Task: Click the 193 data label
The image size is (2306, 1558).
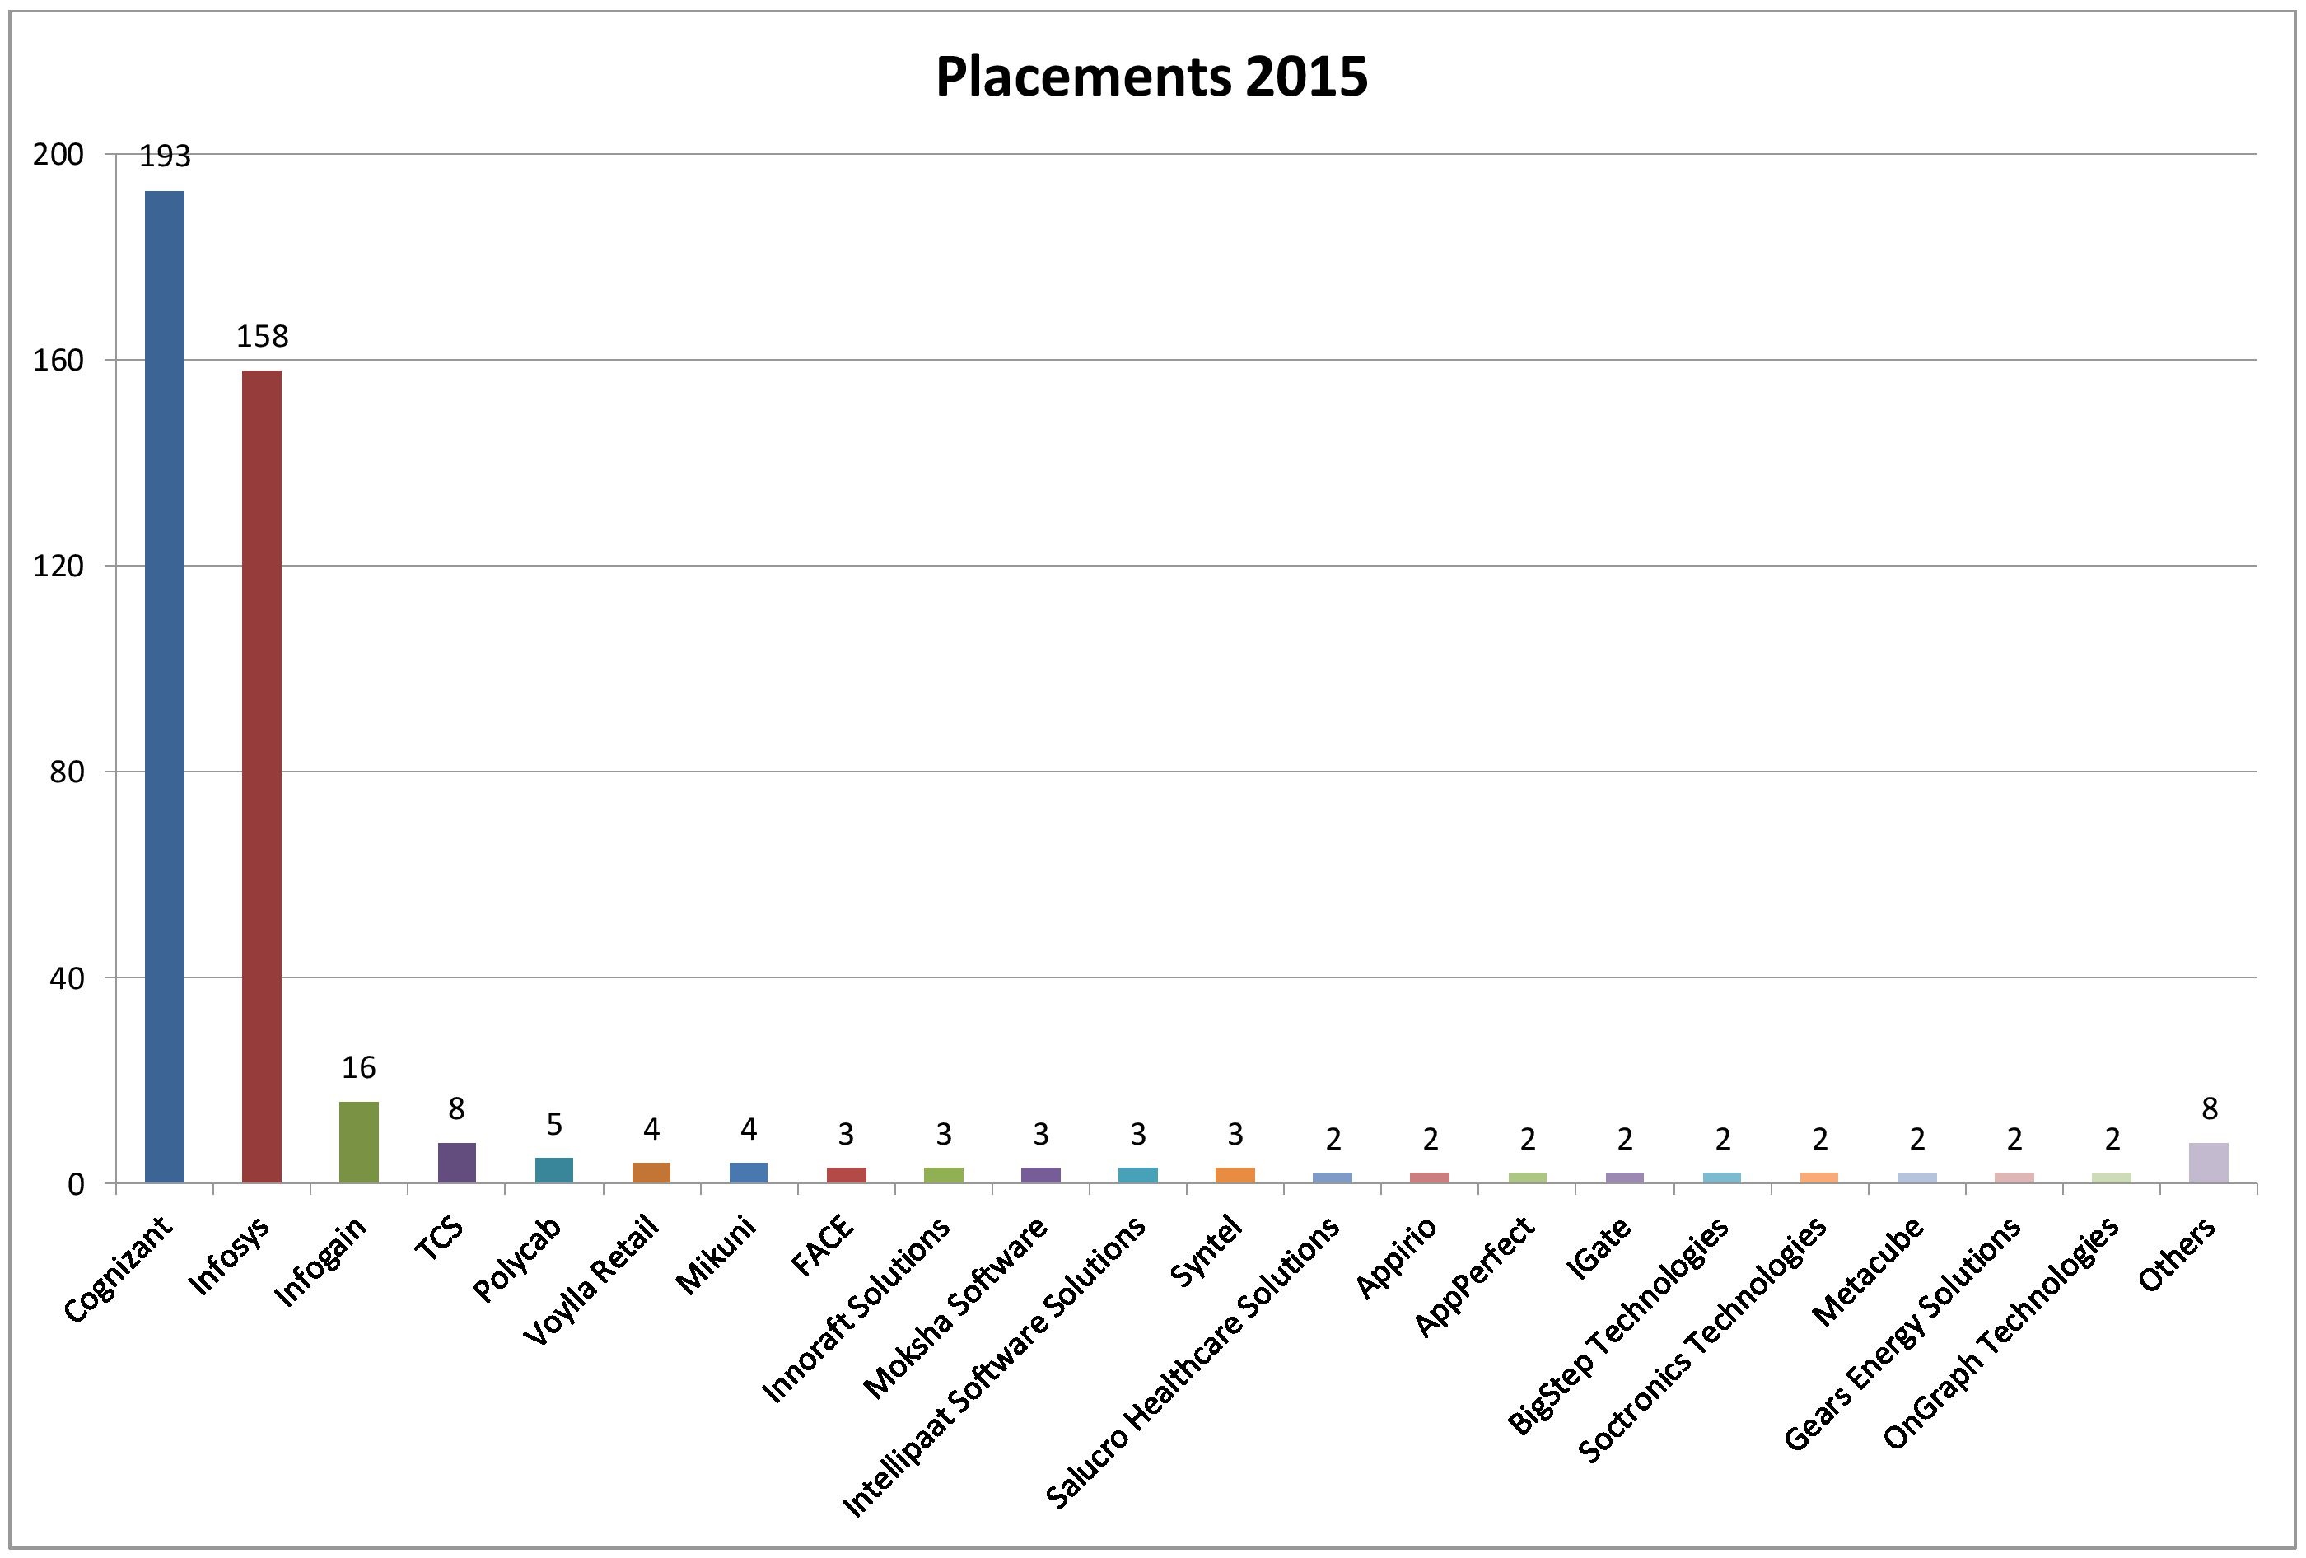Action: (x=165, y=156)
